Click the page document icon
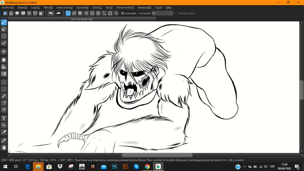Screen dimensions: 304x171 (29, 13)
